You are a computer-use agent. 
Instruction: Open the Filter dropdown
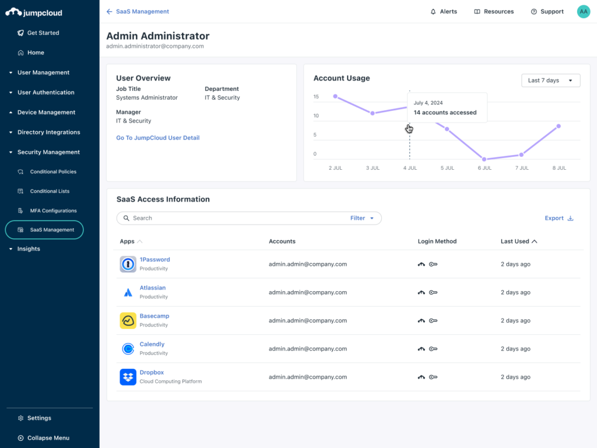tap(361, 218)
